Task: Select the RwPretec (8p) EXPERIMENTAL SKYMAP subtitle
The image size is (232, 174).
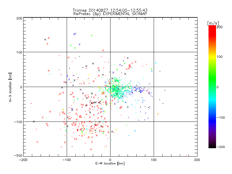Action: pyautogui.click(x=110, y=14)
